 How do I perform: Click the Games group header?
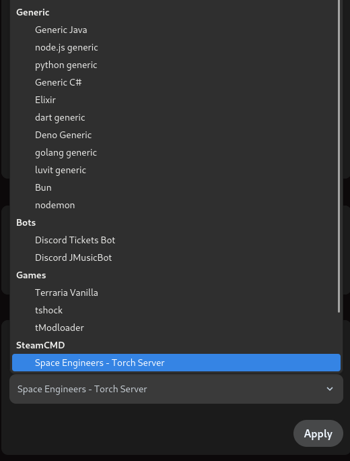(x=31, y=275)
